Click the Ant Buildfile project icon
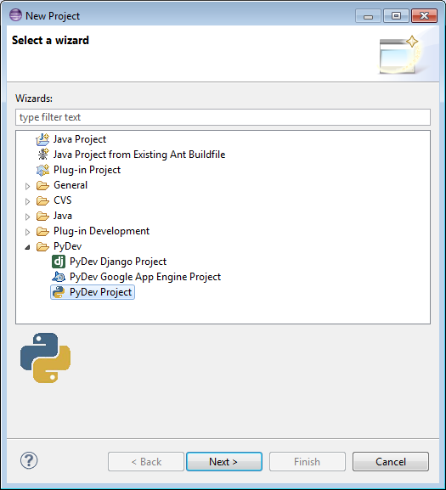 click(42, 155)
